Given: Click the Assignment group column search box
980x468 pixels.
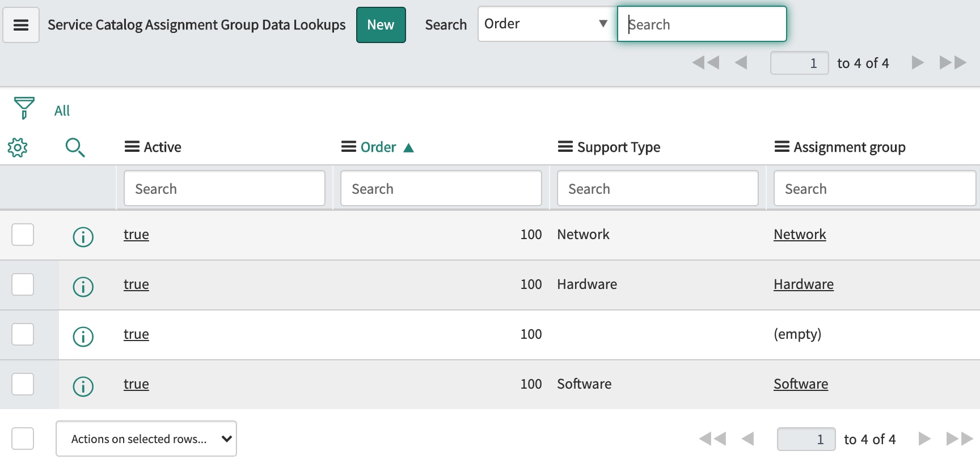Looking at the screenshot, I should 875,189.
